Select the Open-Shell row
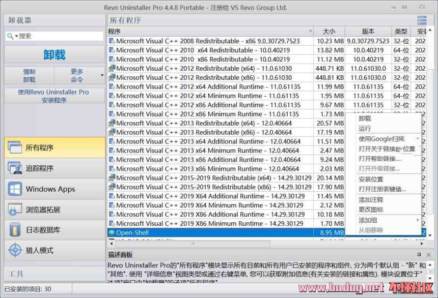This screenshot has height=298, width=438. point(226,233)
